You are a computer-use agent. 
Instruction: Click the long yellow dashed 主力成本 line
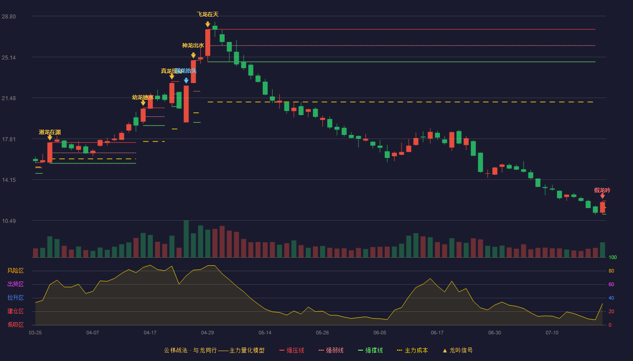[x=401, y=102]
